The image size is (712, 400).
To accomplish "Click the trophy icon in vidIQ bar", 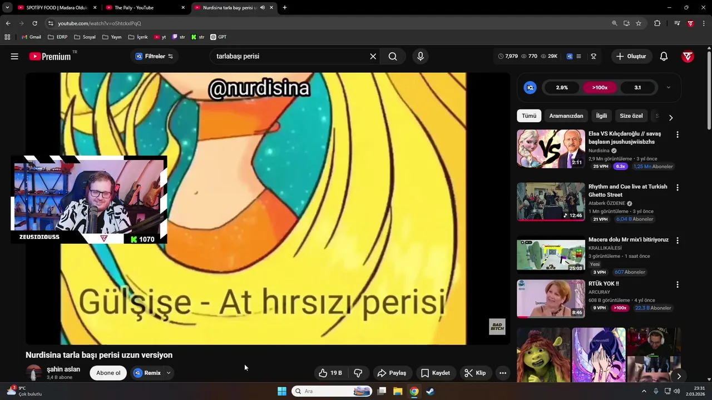I will click(594, 56).
